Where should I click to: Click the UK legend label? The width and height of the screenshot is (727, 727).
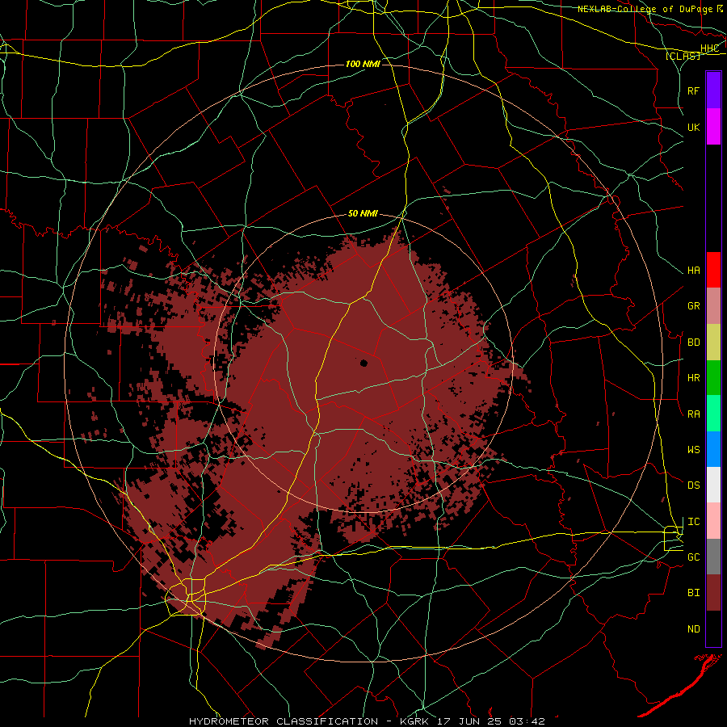693,127
